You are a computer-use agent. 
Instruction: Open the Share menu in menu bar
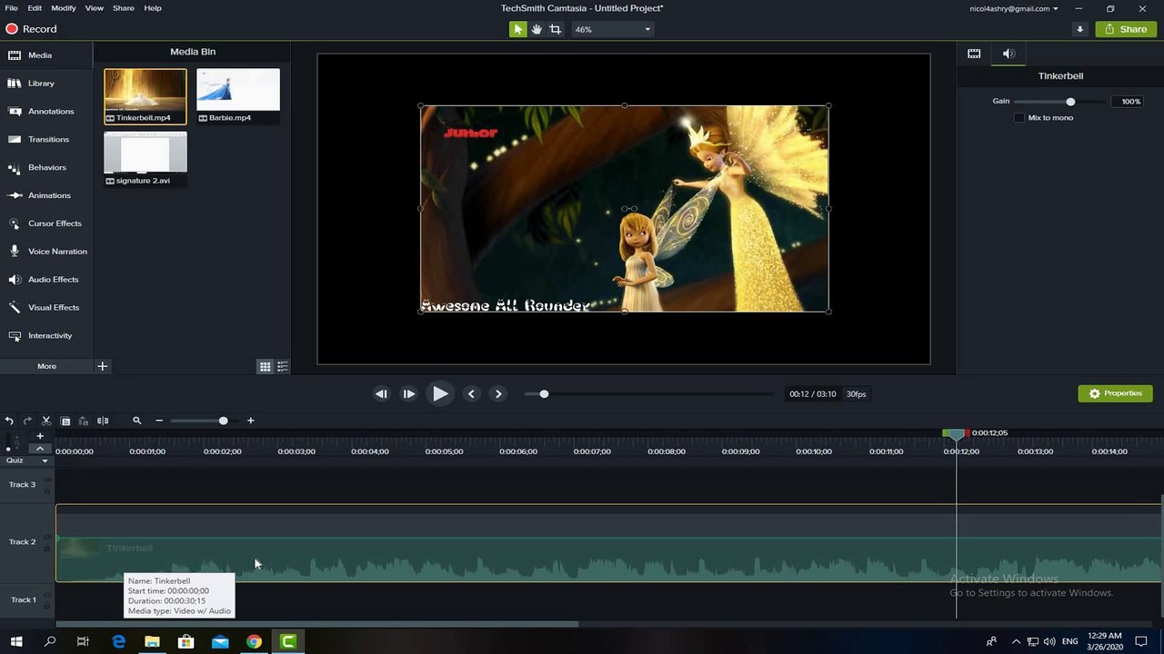tap(123, 8)
